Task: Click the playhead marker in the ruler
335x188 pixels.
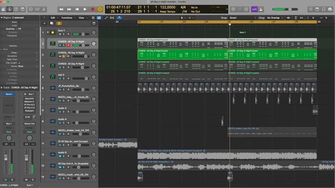Action: [x=230, y=25]
